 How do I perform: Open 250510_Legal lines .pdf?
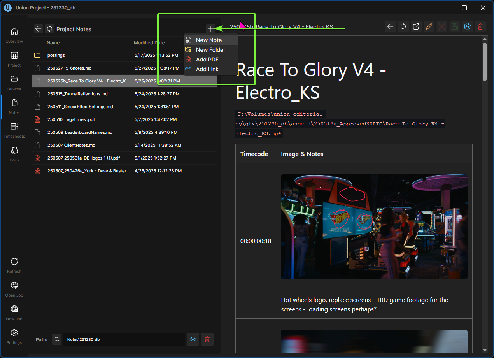point(124,119)
